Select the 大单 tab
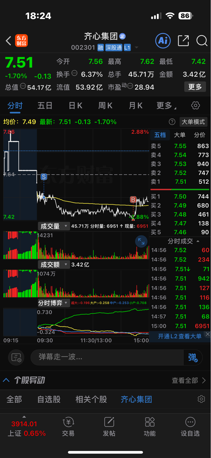 click(x=180, y=135)
